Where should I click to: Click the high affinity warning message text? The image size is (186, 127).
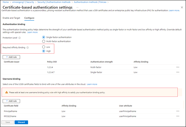pos(57,92)
